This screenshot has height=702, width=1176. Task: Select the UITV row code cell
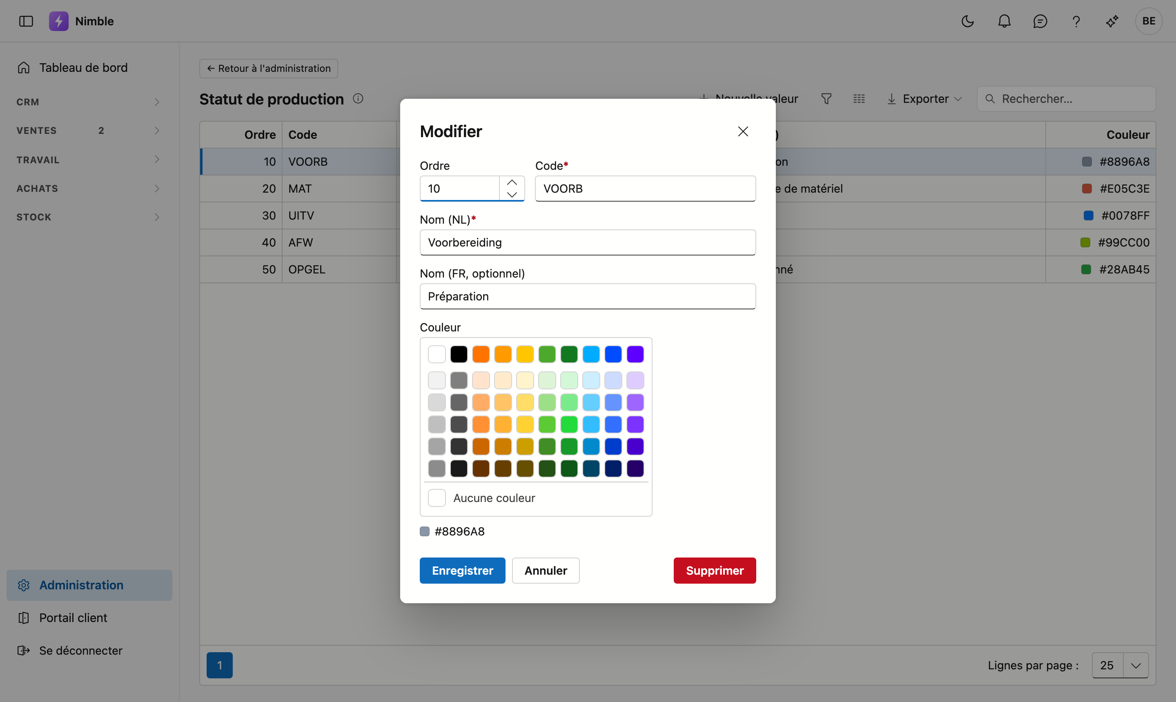[339, 216]
